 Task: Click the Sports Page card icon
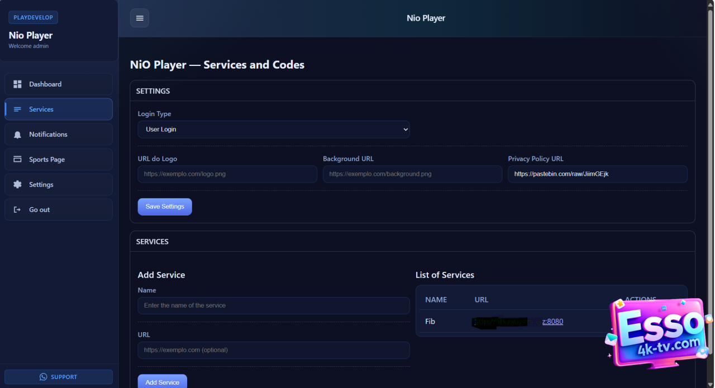tap(17, 160)
